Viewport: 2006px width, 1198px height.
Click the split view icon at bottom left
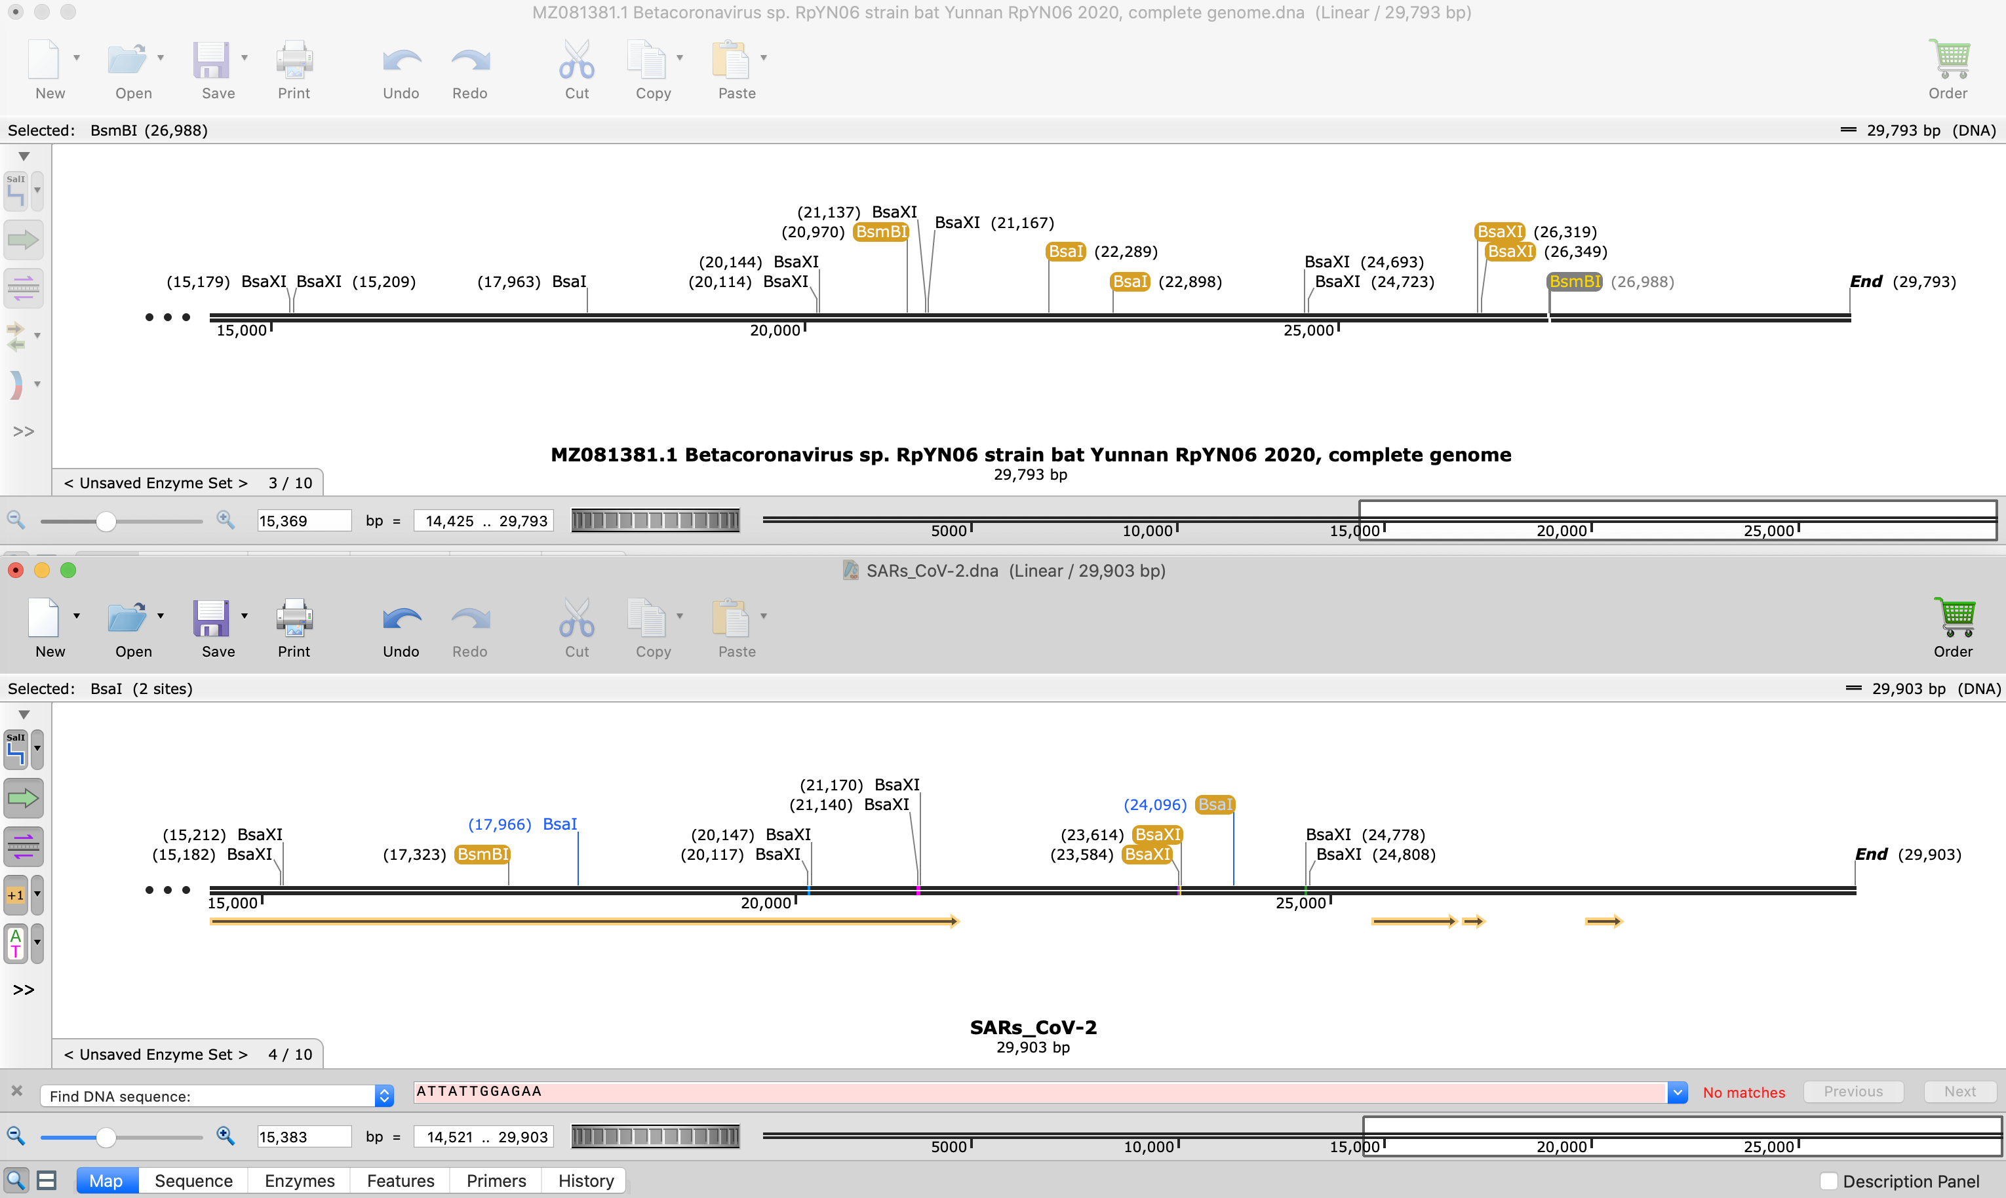47,1181
